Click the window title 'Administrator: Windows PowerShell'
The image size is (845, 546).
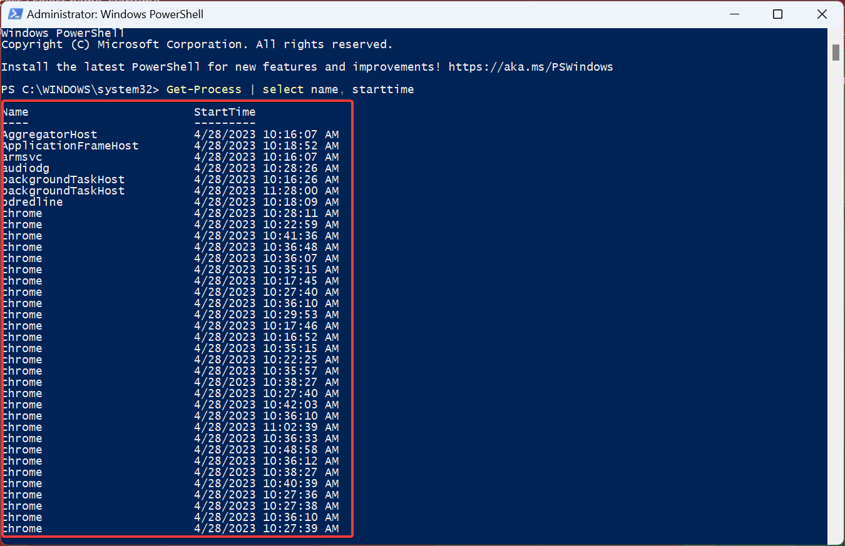[115, 14]
